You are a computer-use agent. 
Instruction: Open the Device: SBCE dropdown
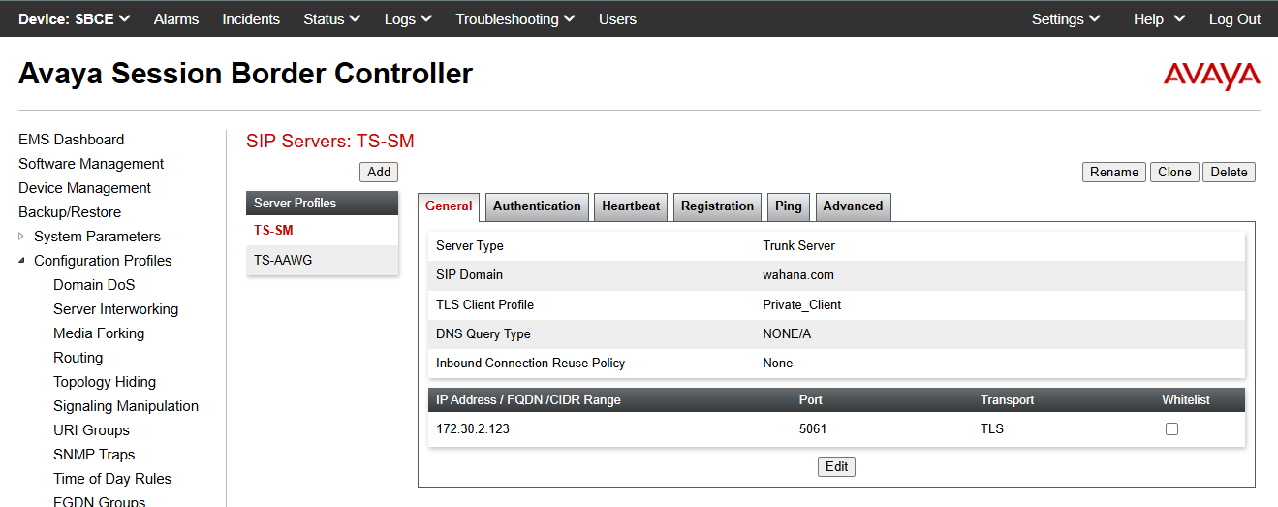74,19
